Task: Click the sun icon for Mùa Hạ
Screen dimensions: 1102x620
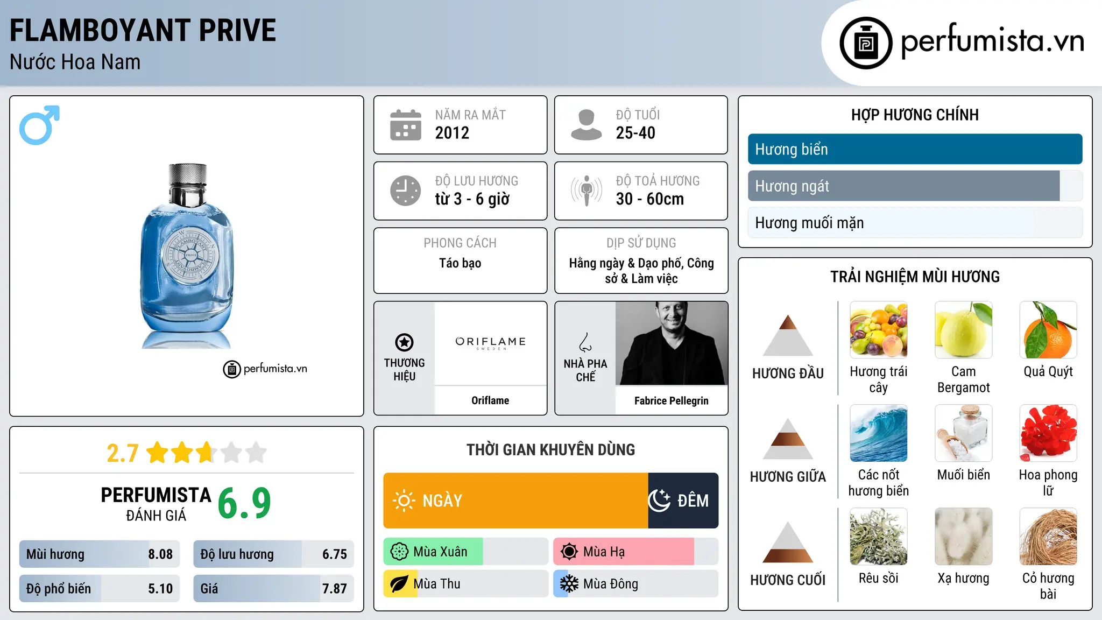Action: pyautogui.click(x=569, y=552)
